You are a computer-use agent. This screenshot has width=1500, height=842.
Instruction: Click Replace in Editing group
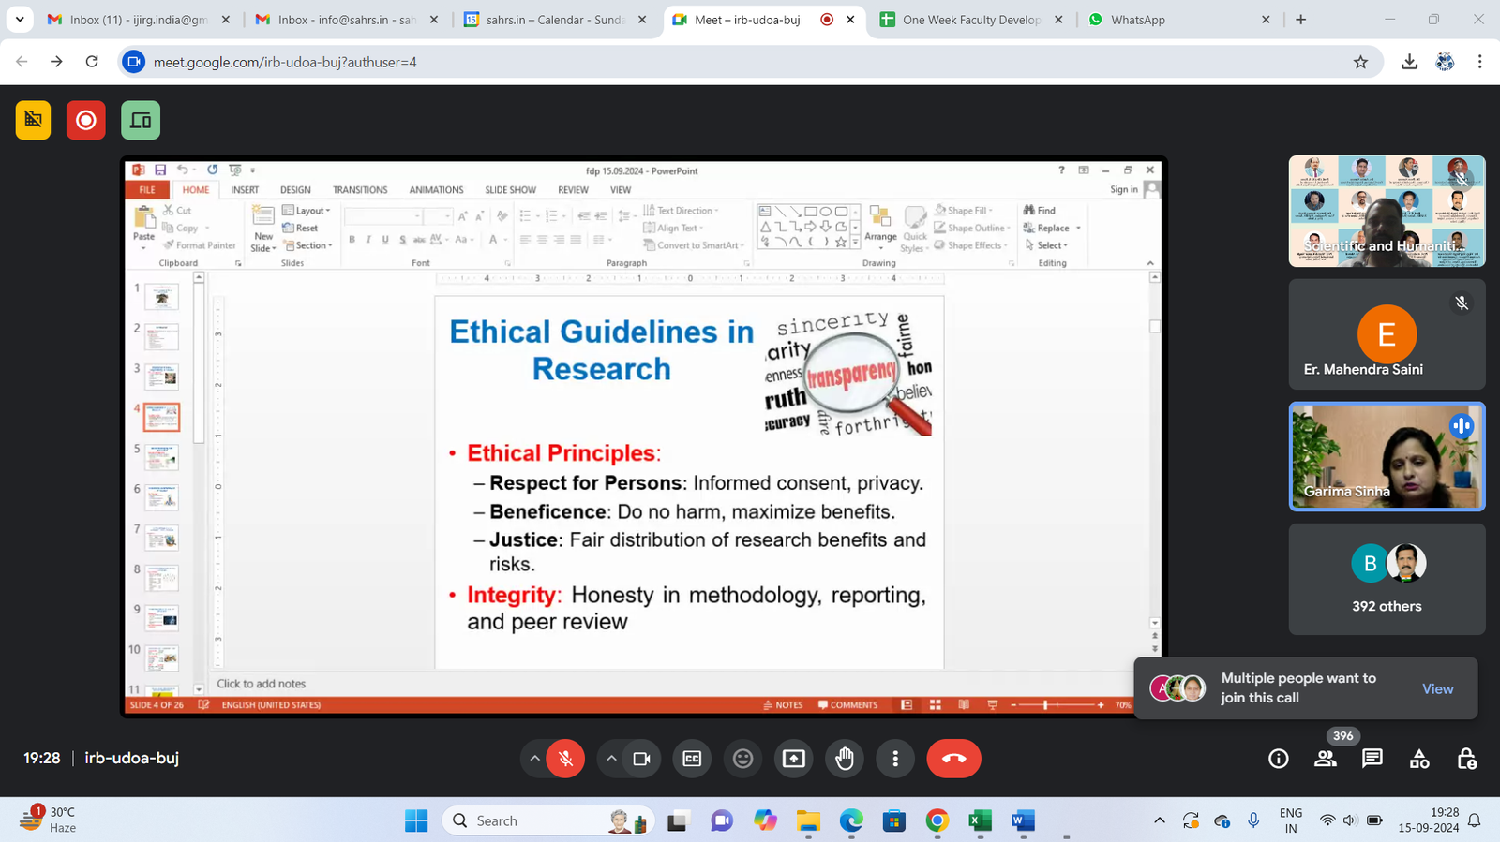click(1052, 228)
